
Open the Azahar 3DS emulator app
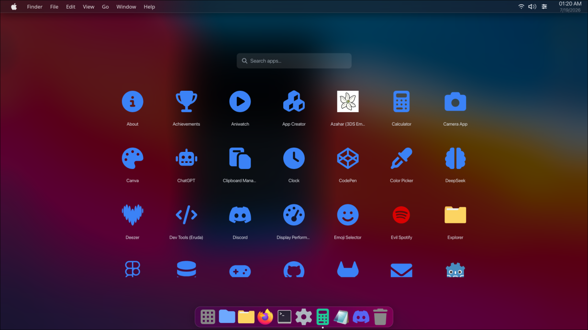348,102
